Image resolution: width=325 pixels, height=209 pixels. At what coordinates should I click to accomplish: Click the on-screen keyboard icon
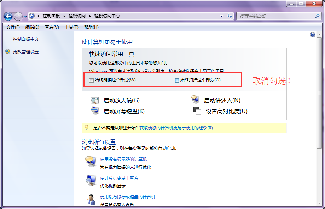95,111
